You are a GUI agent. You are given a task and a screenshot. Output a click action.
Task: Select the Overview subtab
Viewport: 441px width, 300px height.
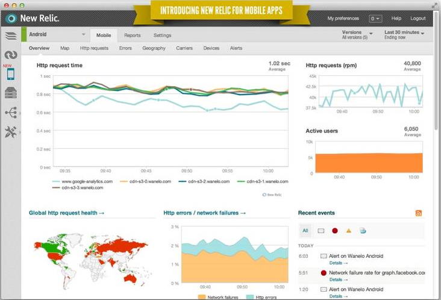click(39, 48)
